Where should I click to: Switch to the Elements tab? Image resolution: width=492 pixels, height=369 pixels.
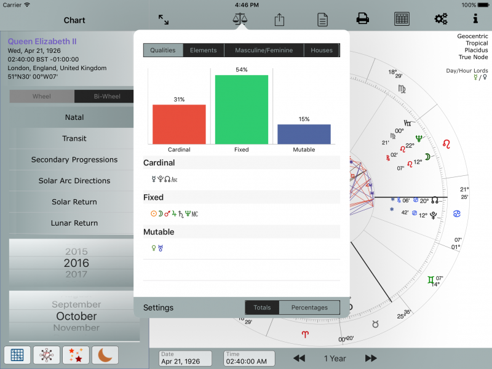(203, 50)
